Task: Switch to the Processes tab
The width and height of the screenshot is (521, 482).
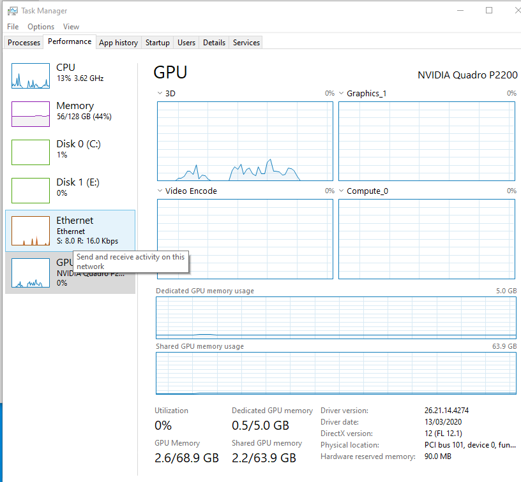Action: pyautogui.click(x=23, y=42)
